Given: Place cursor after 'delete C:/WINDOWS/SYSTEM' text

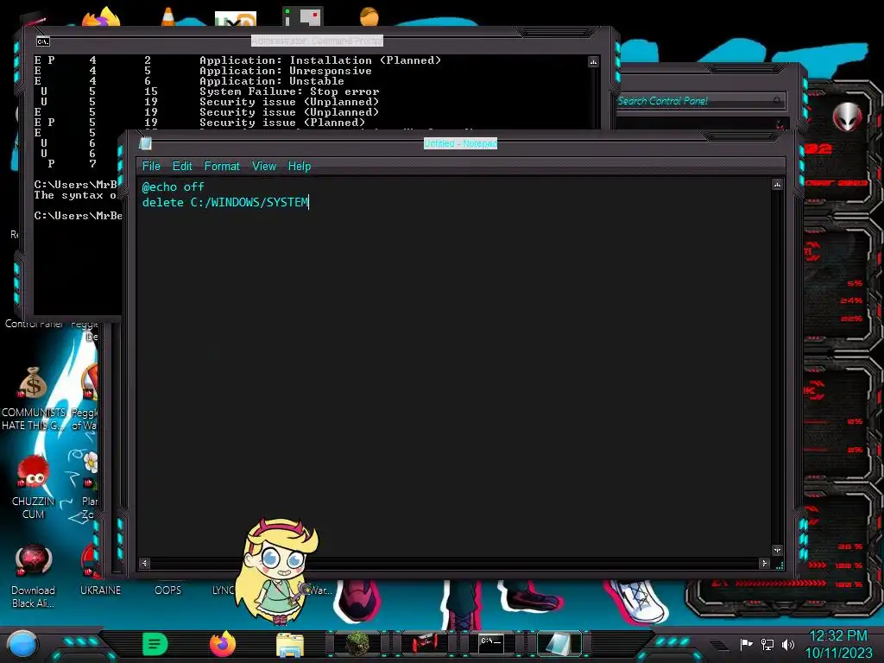Looking at the screenshot, I should tap(309, 202).
